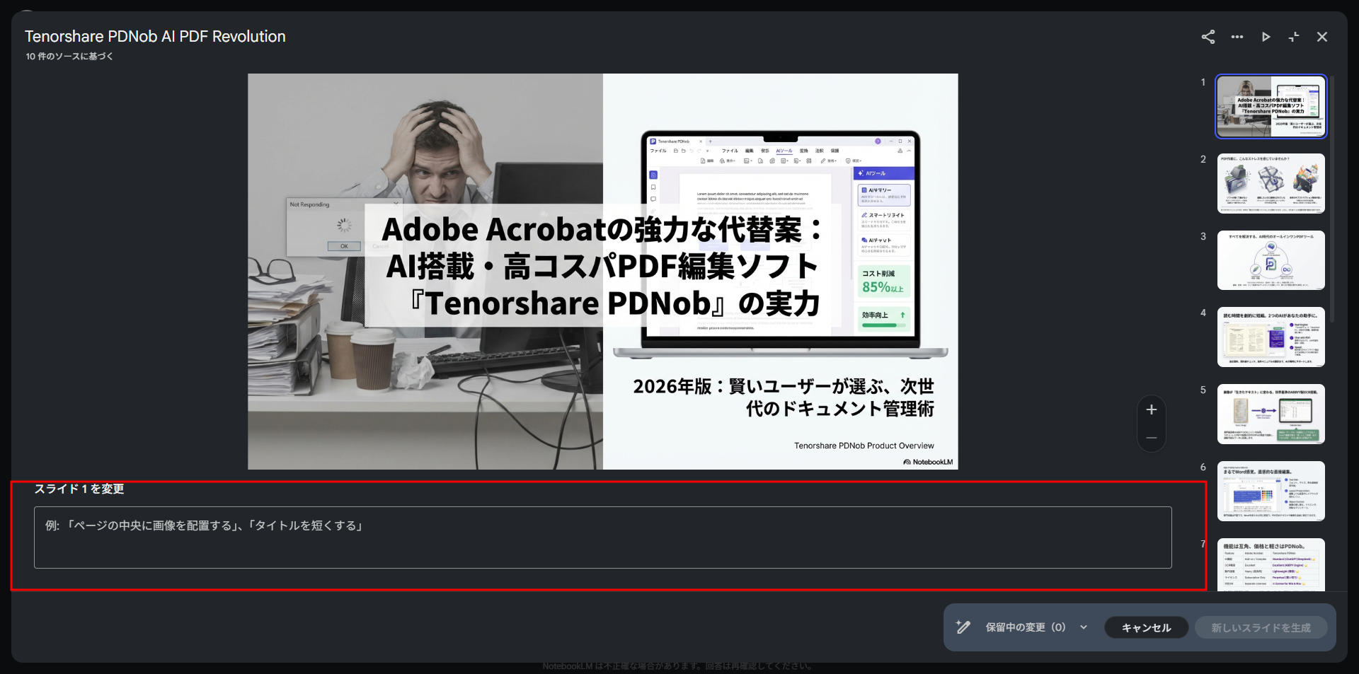Open slide 6 from the thumbnail panel

[x=1271, y=491]
